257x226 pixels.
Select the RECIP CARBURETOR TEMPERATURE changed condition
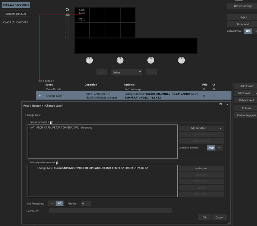coord(64,128)
